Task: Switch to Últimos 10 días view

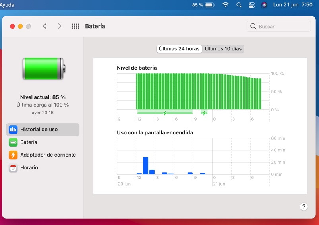Action: (x=223, y=49)
